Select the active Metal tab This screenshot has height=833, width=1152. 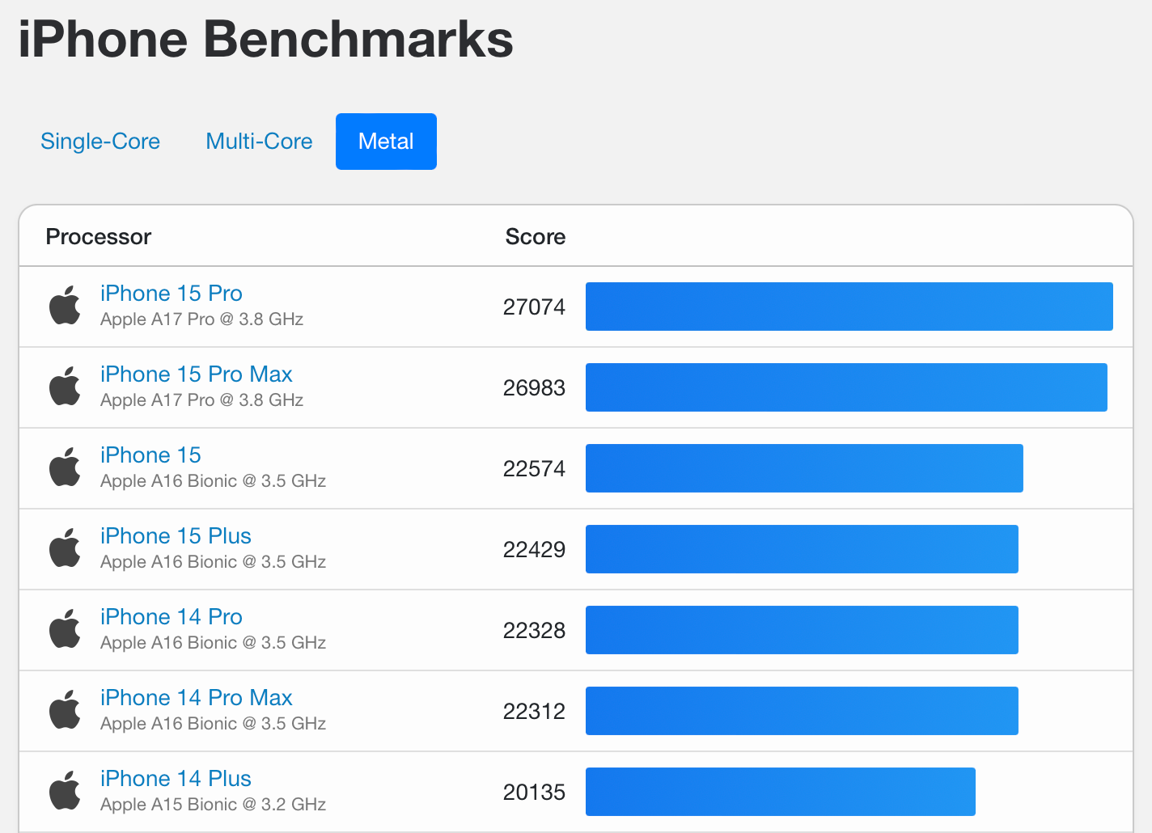pyautogui.click(x=386, y=142)
